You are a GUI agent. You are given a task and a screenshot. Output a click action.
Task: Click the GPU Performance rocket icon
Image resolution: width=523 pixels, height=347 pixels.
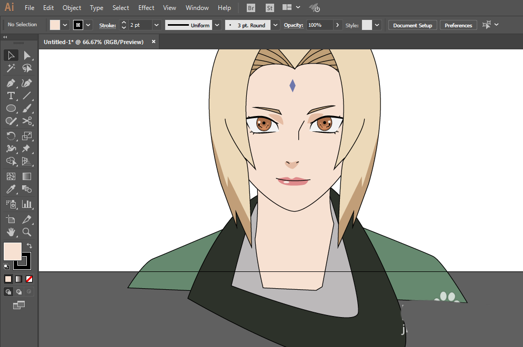(x=314, y=8)
